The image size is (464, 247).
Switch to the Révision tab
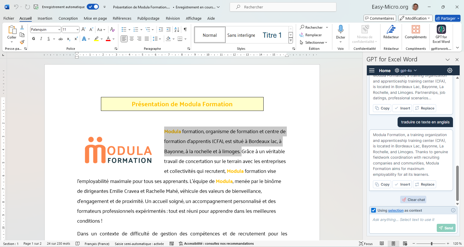[173, 18]
